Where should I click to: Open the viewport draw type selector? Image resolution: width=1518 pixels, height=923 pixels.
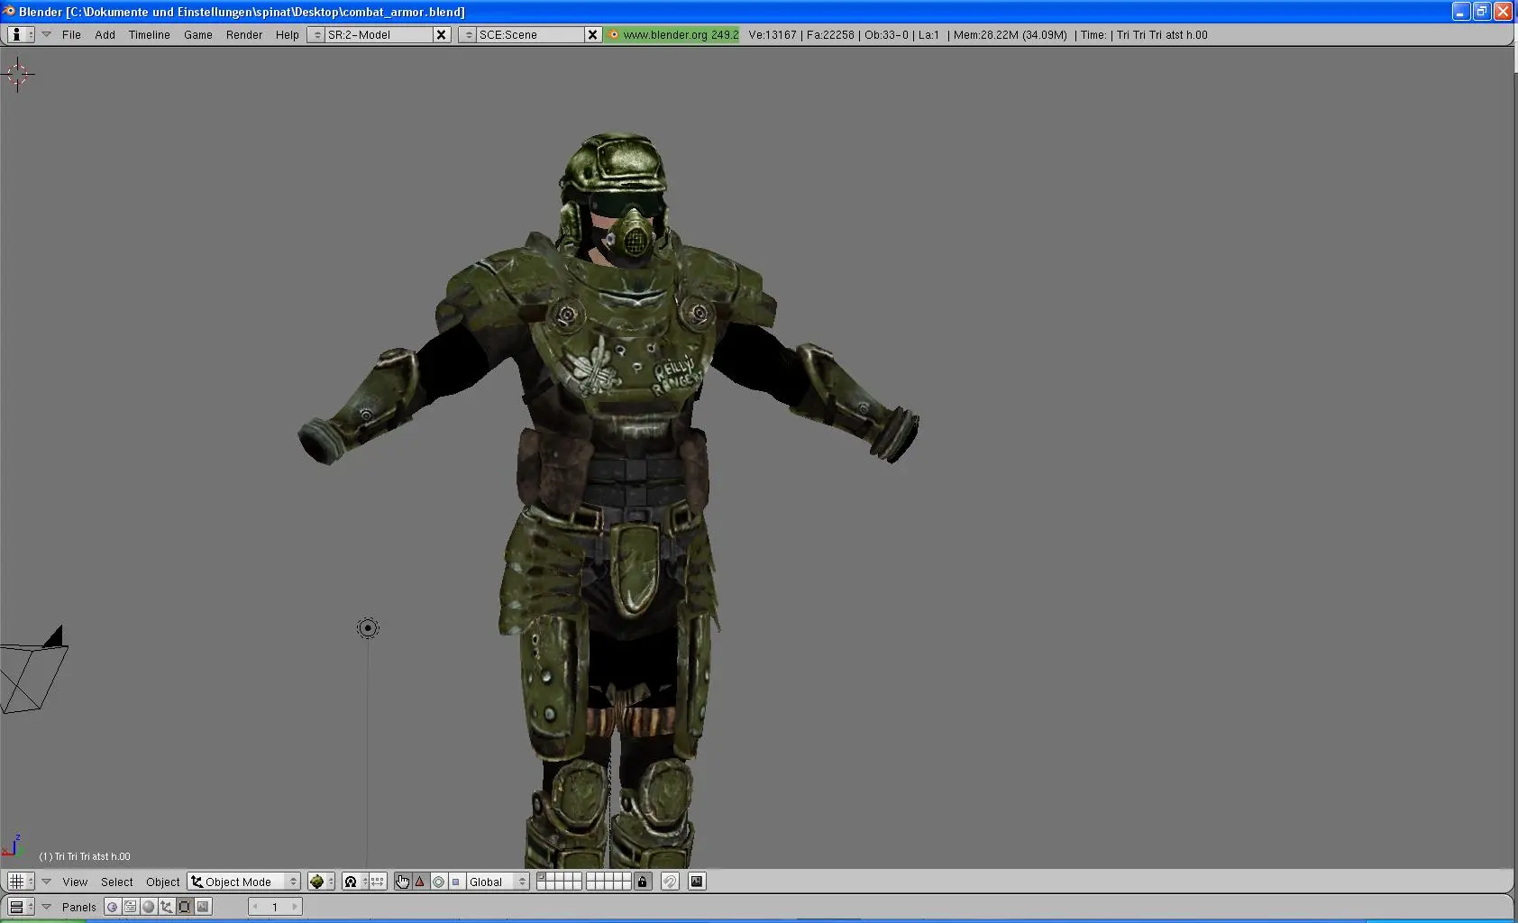tap(321, 882)
